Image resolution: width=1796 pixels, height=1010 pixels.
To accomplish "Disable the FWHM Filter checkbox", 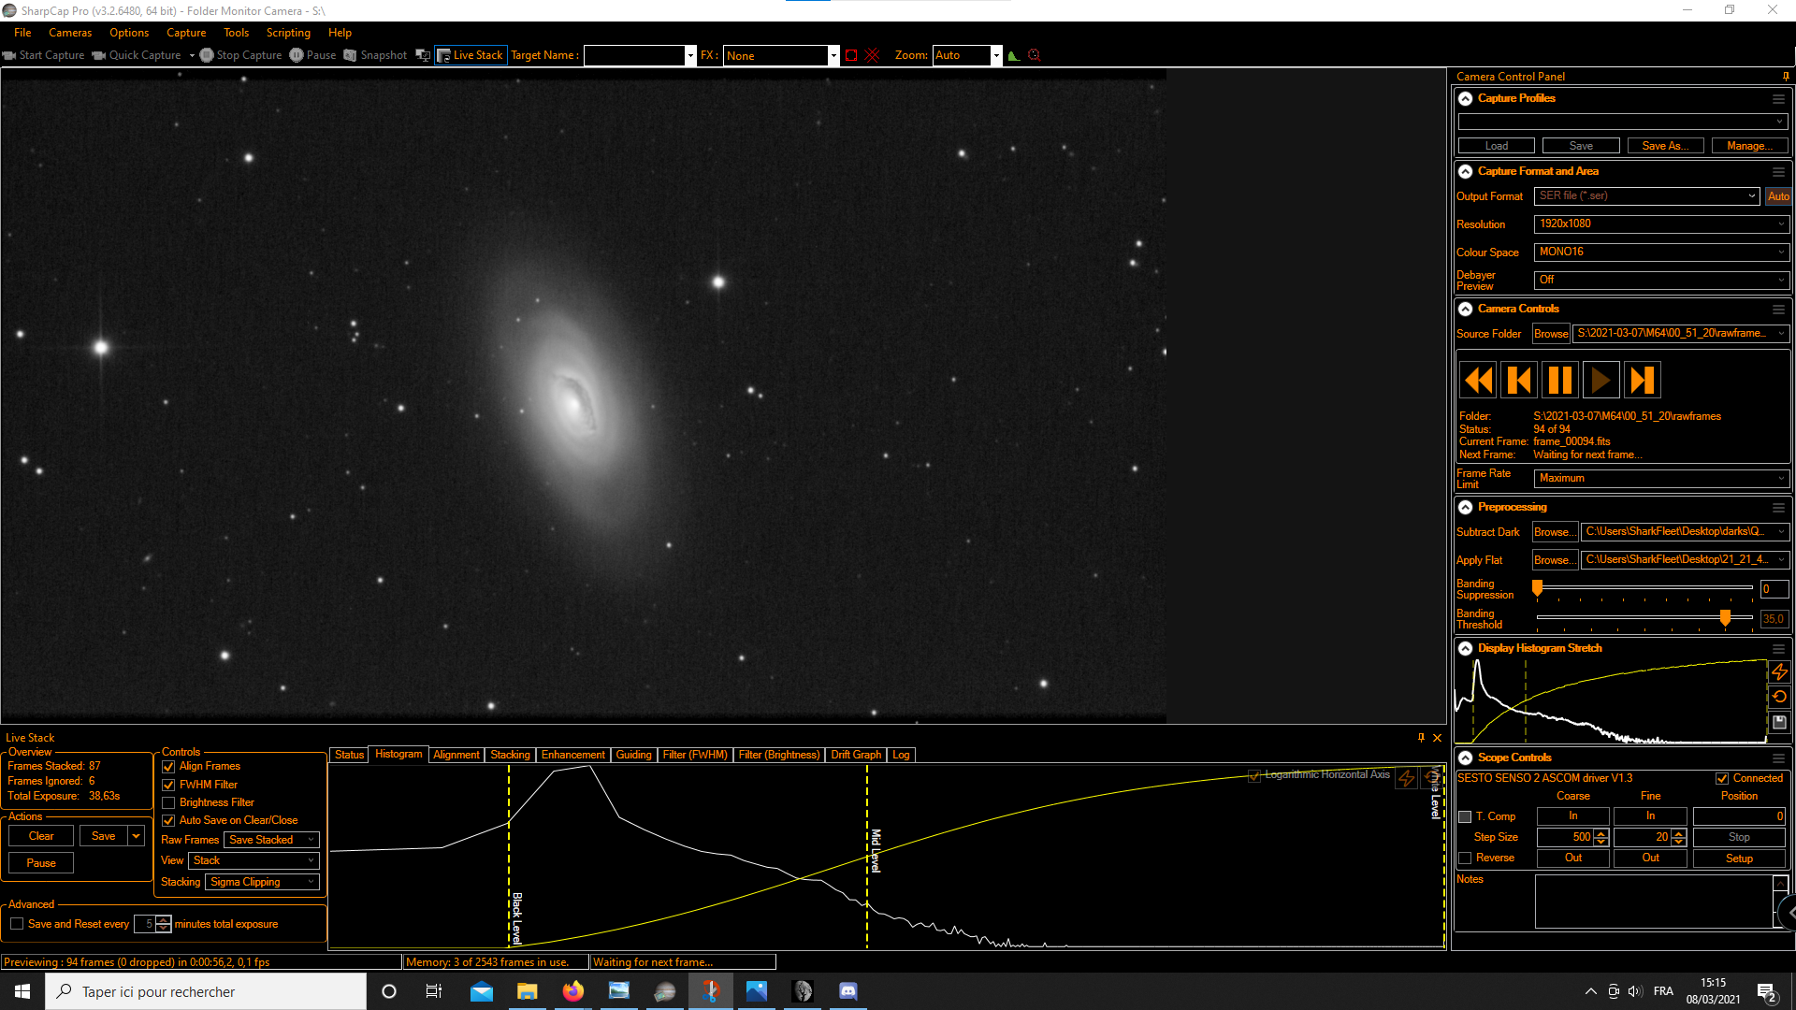I will pyautogui.click(x=168, y=786).
